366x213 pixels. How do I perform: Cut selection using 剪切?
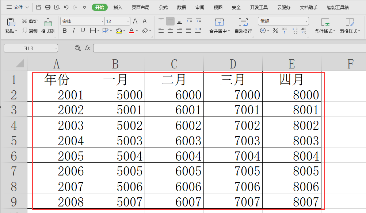coord(30,21)
